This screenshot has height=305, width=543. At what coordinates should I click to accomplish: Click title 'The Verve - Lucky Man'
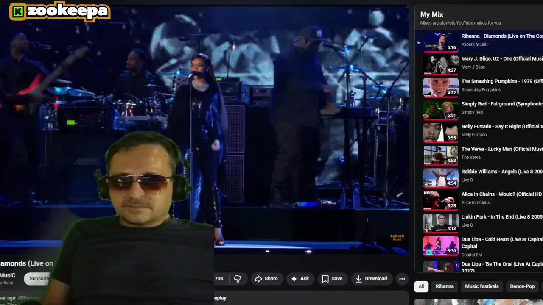[502, 149]
